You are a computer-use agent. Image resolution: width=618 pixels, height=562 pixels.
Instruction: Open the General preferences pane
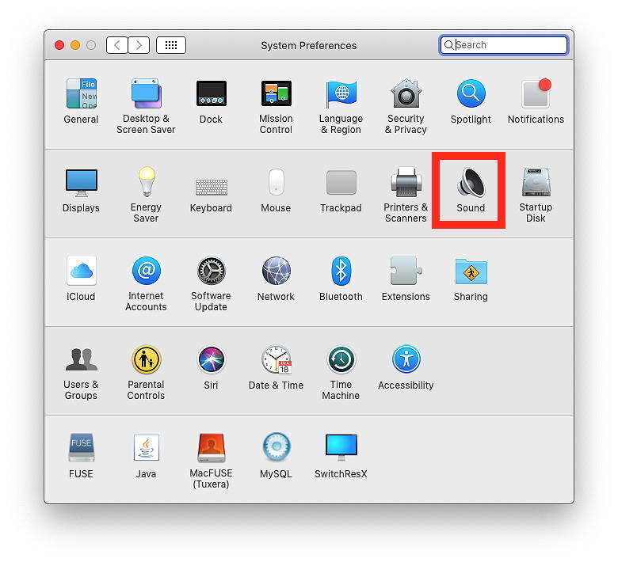click(81, 101)
